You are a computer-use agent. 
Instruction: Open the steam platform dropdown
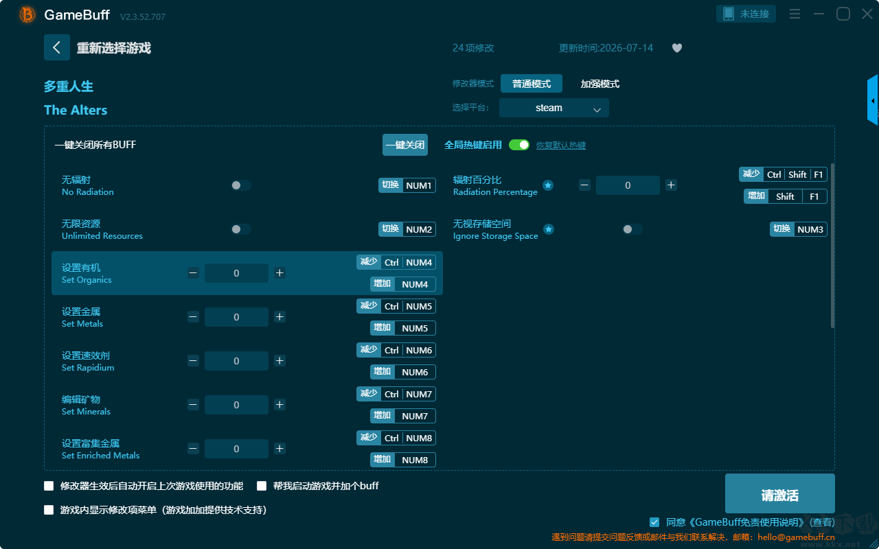554,108
